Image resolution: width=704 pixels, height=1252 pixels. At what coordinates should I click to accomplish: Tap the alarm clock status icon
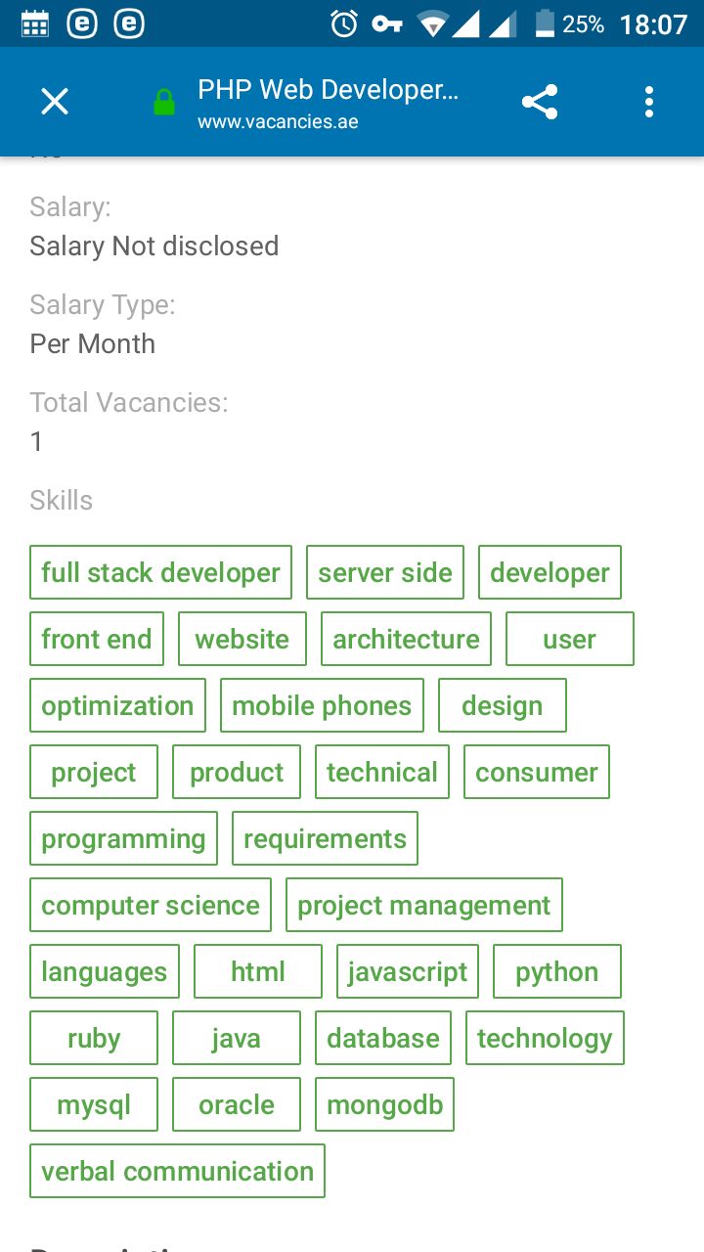[344, 23]
